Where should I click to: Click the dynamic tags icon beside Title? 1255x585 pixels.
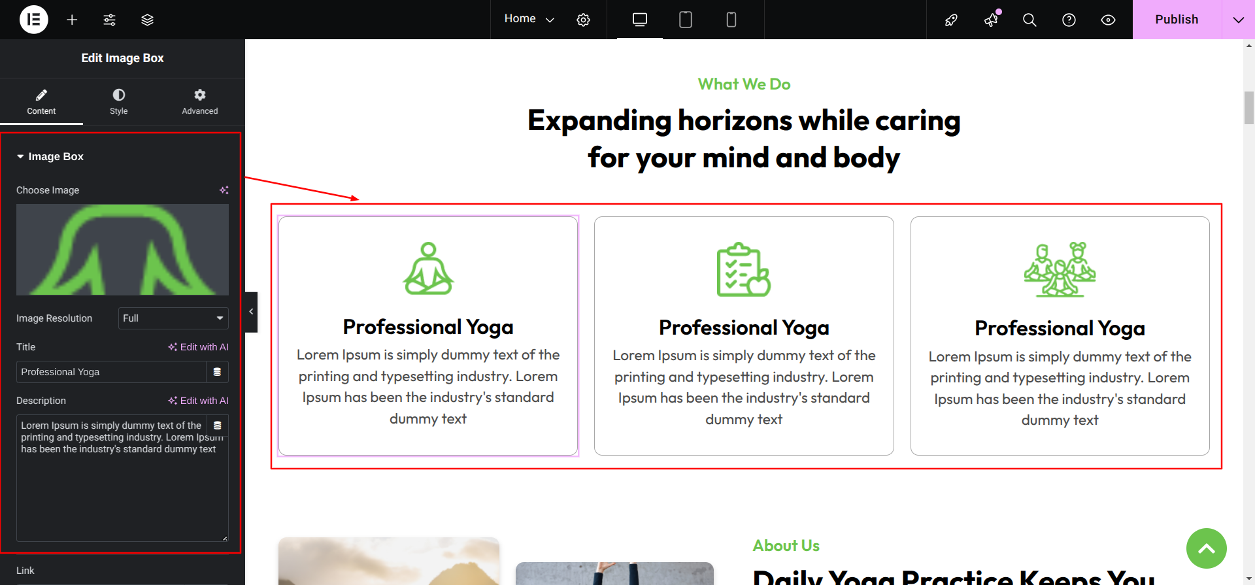[x=218, y=372]
